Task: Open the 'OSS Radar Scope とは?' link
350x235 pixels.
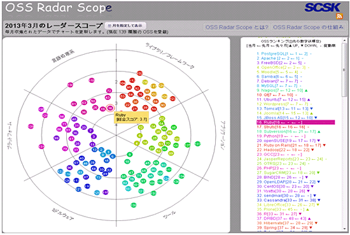Action: [x=237, y=27]
